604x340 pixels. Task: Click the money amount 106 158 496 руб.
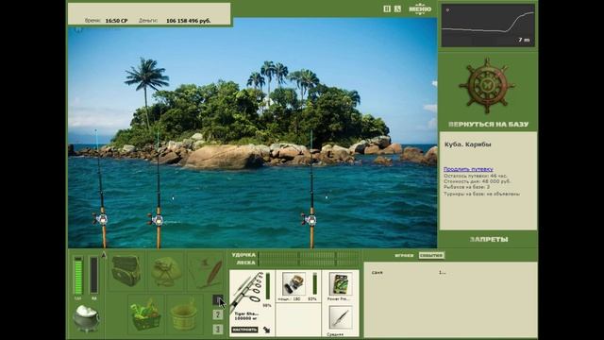point(189,21)
